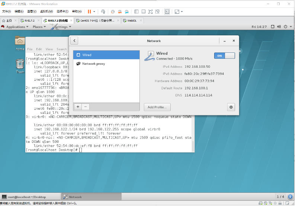The image size is (296, 208).
Task: Click the minus button to remove connection
Action: (x=86, y=107)
